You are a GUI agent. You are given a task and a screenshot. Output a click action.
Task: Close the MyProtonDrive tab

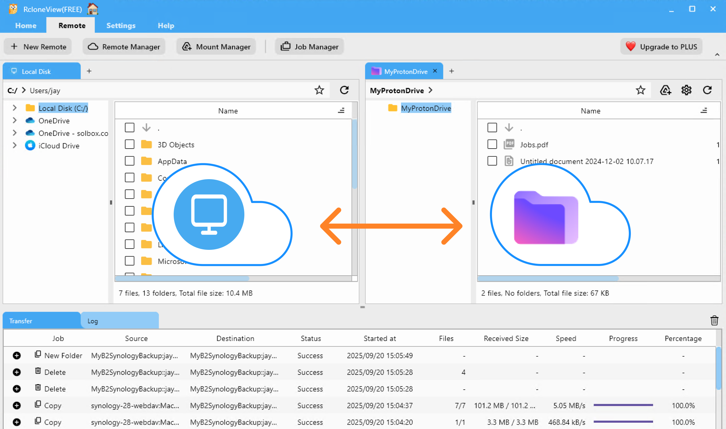point(435,71)
